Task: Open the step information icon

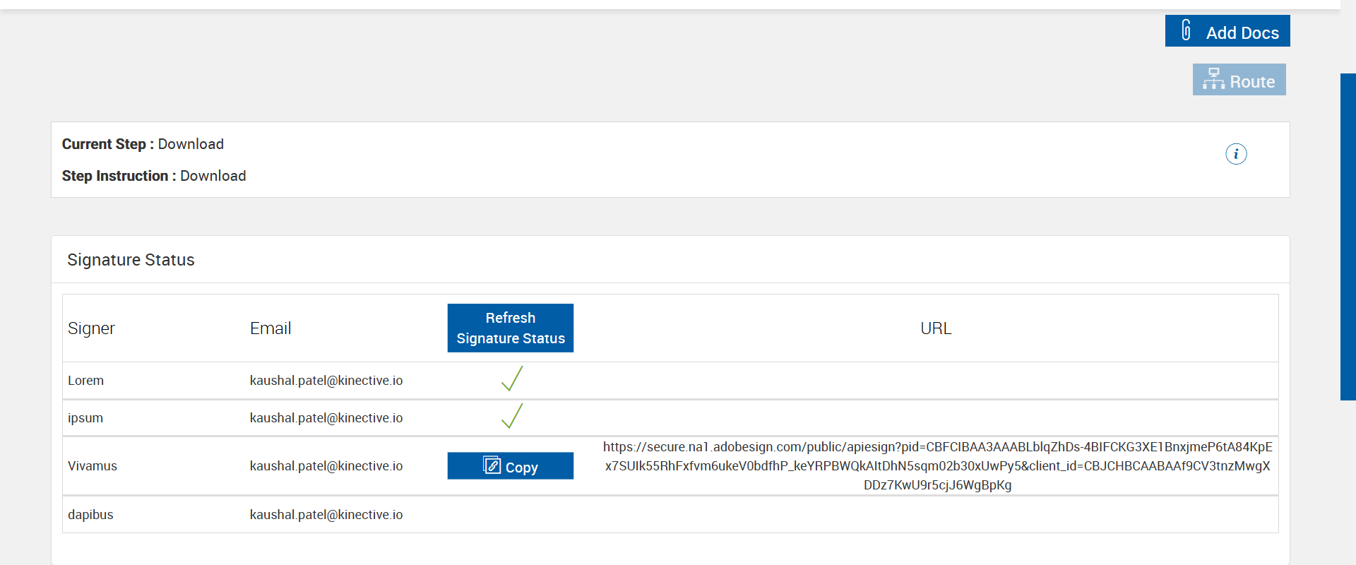Action: (1236, 154)
